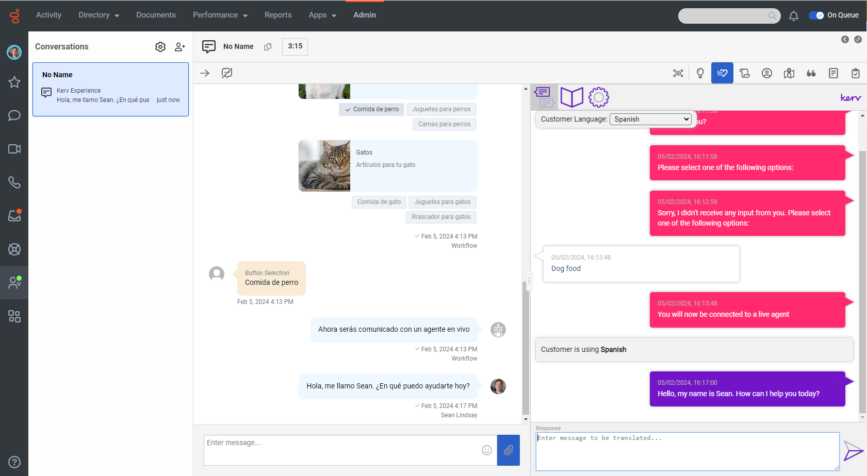Screen dimensions: 867x476
Task: Expand the Directory menu
Action: pyautogui.click(x=99, y=15)
